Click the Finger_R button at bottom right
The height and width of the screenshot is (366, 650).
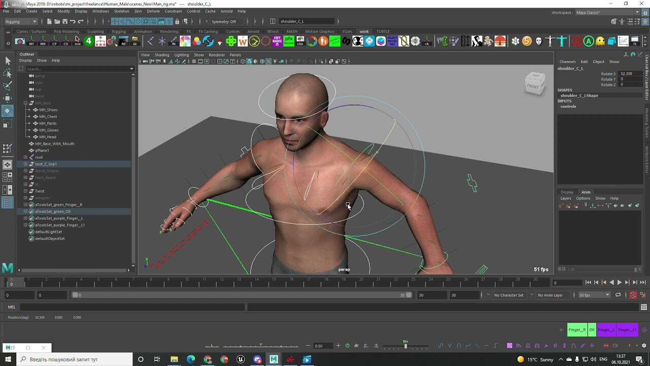(578, 329)
